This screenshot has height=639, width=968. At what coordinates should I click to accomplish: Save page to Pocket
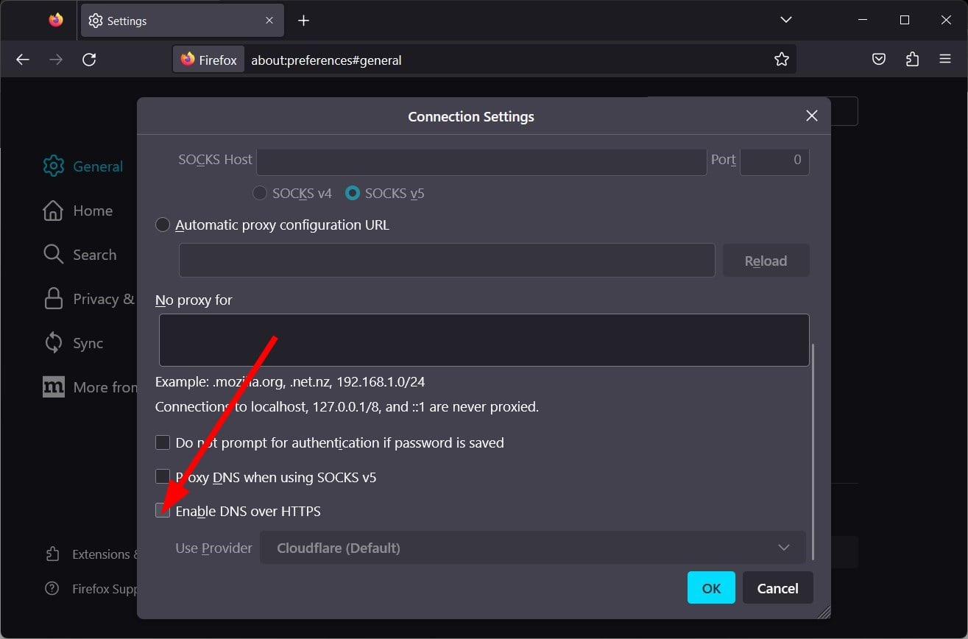[x=878, y=59]
